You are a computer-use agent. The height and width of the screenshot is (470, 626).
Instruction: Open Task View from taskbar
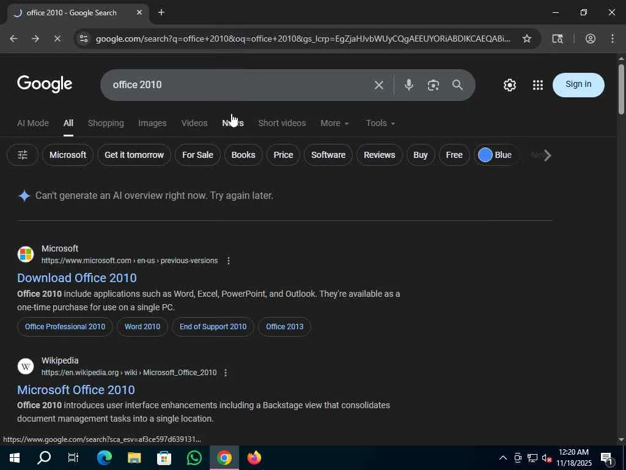point(73,458)
